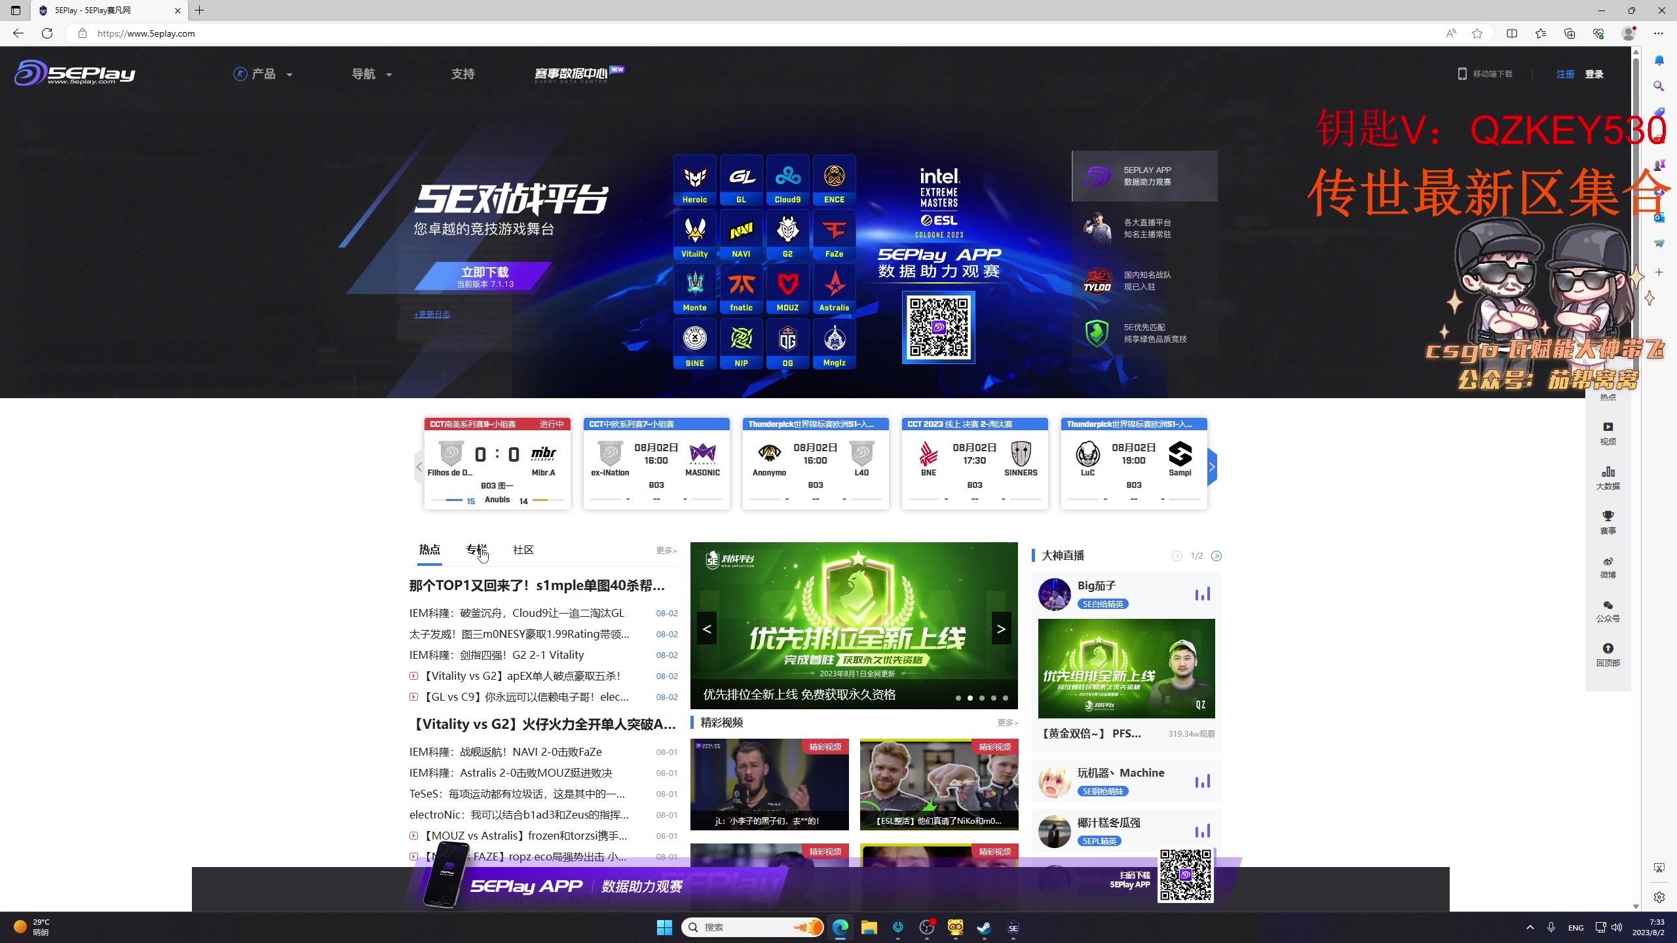This screenshot has height=943, width=1677.
Task: Open the Steam taskbar icon
Action: (984, 927)
